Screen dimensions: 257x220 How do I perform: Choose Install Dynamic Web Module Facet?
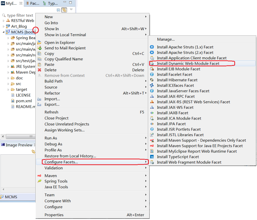pyautogui.click(x=202, y=63)
